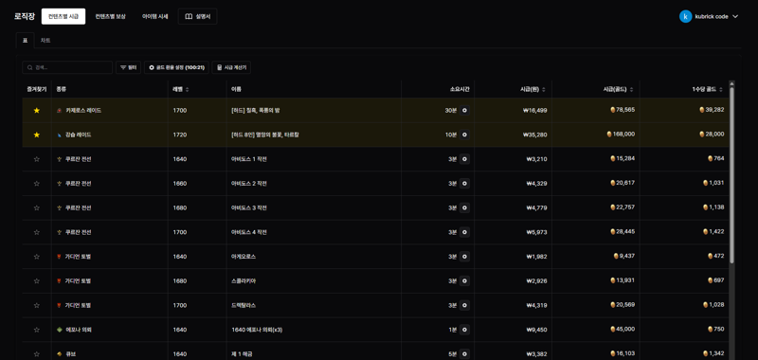Favorite the 아비도스 1 작전 row star
Image resolution: width=758 pixels, height=360 pixels.
coord(36,159)
